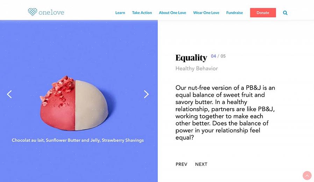Open site search with magnifier icon
This screenshot has height=182, width=314.
(x=285, y=13)
